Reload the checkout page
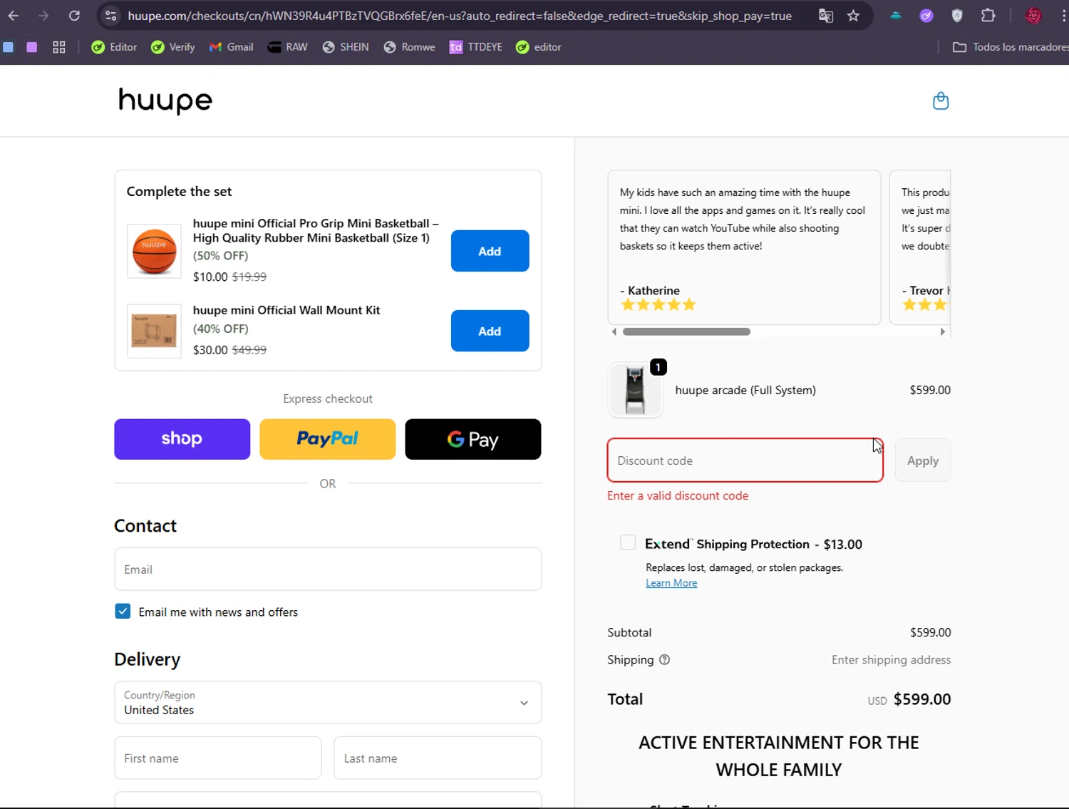This screenshot has height=809, width=1069. (x=74, y=16)
